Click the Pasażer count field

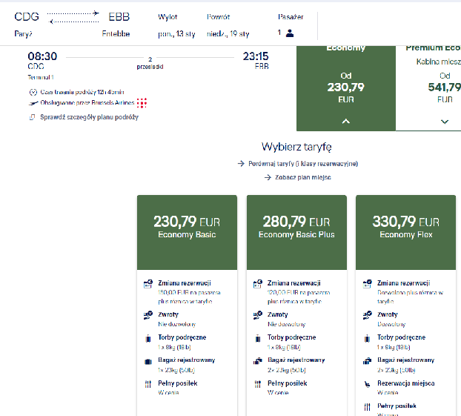coord(291,26)
